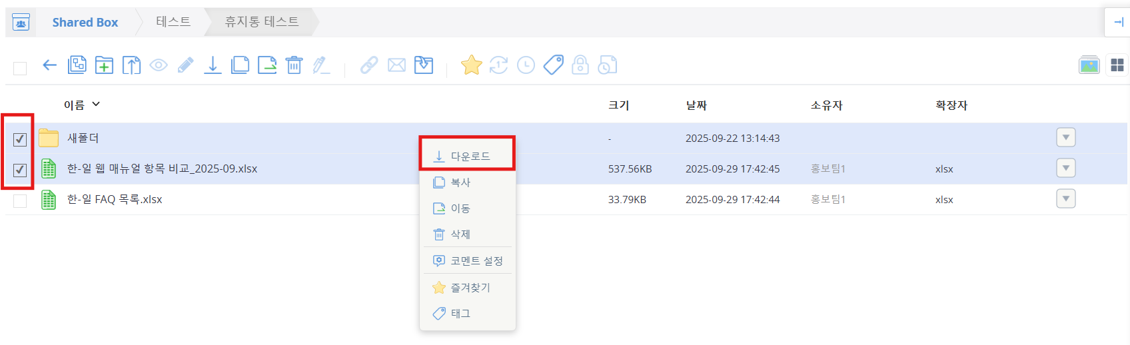The height and width of the screenshot is (345, 1130).
Task: Open the tag icon in the toolbar
Action: [553, 65]
